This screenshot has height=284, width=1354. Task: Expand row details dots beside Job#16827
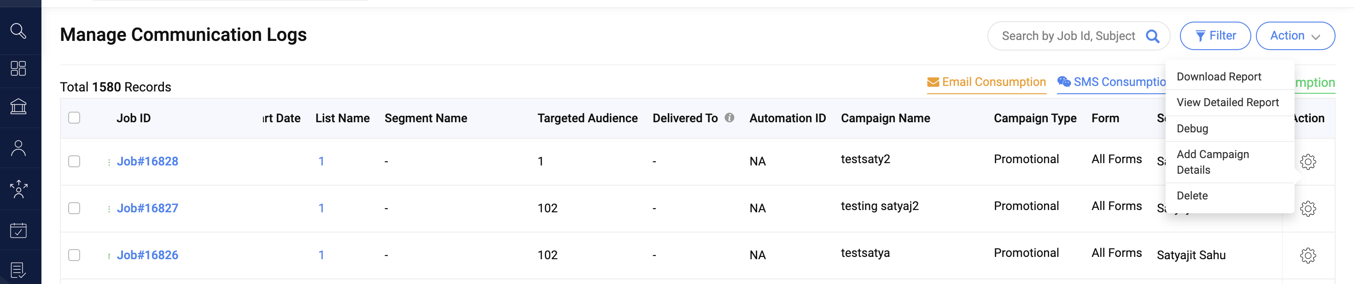pyautogui.click(x=109, y=209)
